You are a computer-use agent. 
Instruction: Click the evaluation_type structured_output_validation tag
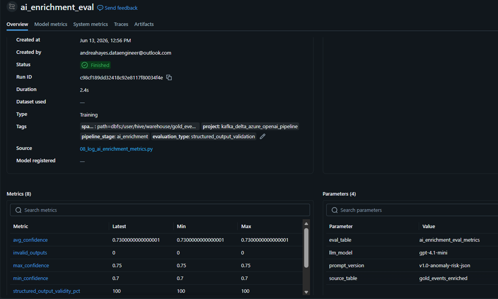click(x=204, y=137)
